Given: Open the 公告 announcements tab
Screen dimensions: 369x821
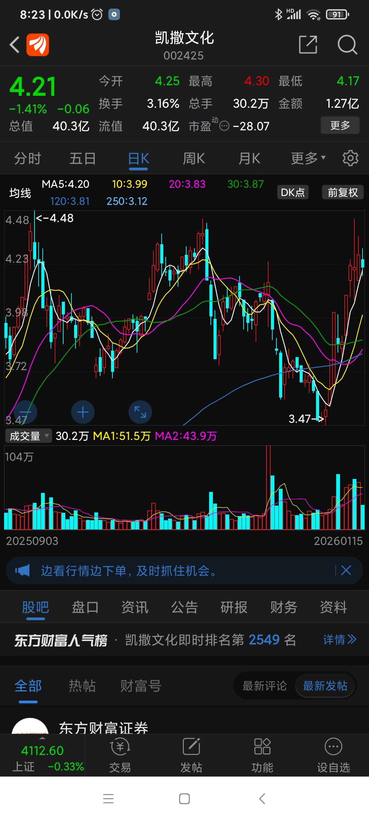Looking at the screenshot, I should pyautogui.click(x=184, y=607).
